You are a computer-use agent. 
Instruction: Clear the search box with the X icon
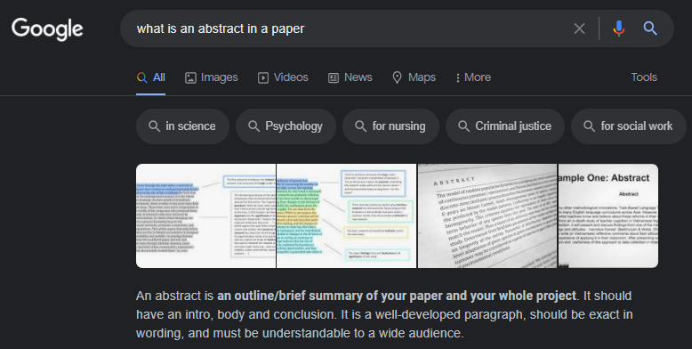(x=579, y=28)
